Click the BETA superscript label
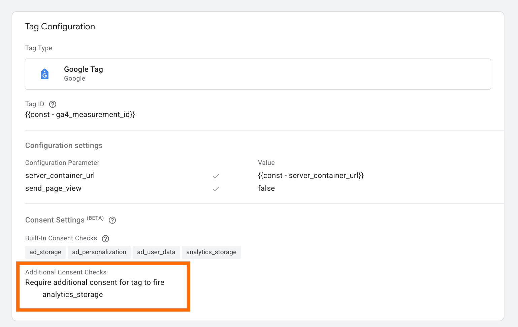Viewport: 518px width, 327px height. point(95,218)
